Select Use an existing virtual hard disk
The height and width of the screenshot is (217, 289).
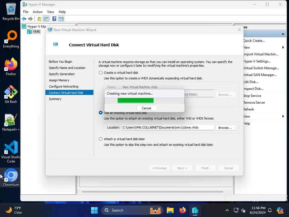pyautogui.click(x=100, y=112)
